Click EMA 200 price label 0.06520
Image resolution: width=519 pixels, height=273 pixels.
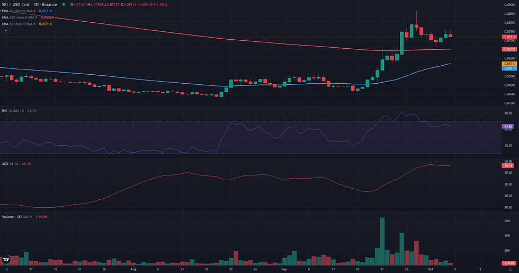tap(509, 49)
